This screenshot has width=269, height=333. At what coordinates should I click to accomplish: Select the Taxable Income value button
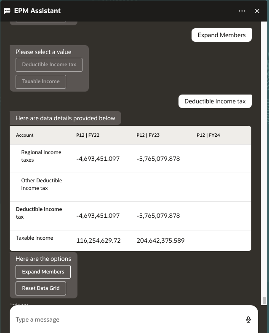41,81
